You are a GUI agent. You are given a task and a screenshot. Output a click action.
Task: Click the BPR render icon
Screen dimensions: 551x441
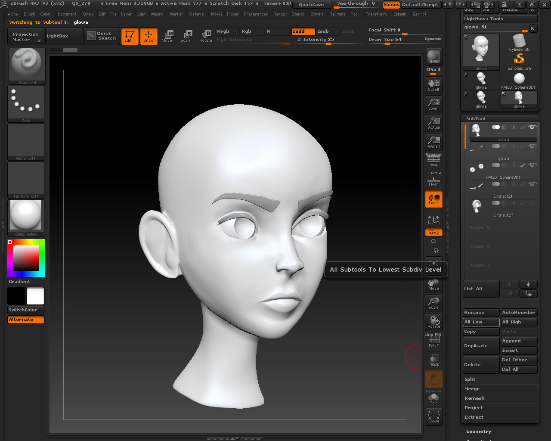click(x=433, y=56)
